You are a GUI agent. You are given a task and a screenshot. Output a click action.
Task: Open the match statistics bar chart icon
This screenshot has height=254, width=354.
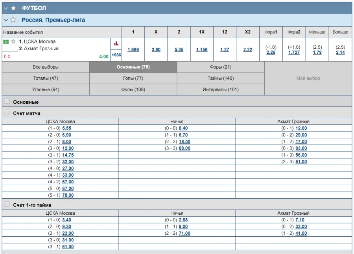(x=116, y=44)
